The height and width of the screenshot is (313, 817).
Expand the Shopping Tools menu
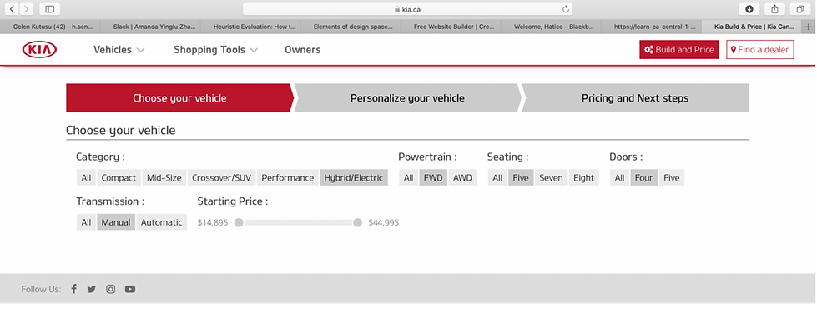pyautogui.click(x=215, y=50)
